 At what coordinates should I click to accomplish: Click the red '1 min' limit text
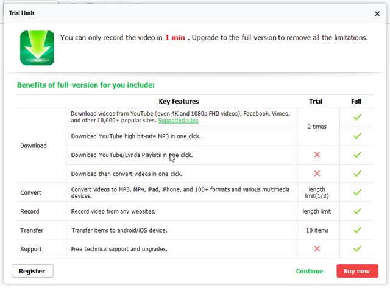coord(175,38)
